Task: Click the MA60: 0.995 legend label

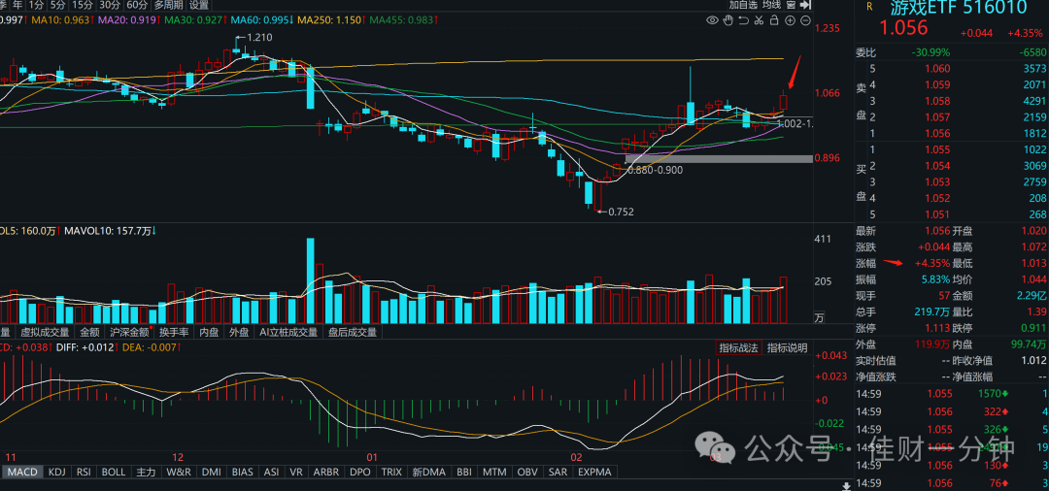Action: pos(260,20)
